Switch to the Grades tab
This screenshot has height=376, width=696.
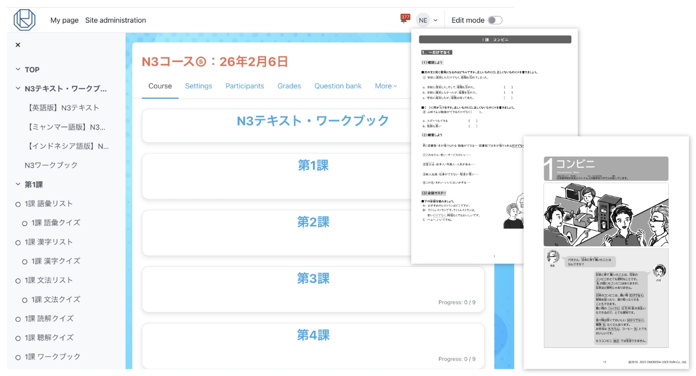(x=289, y=86)
